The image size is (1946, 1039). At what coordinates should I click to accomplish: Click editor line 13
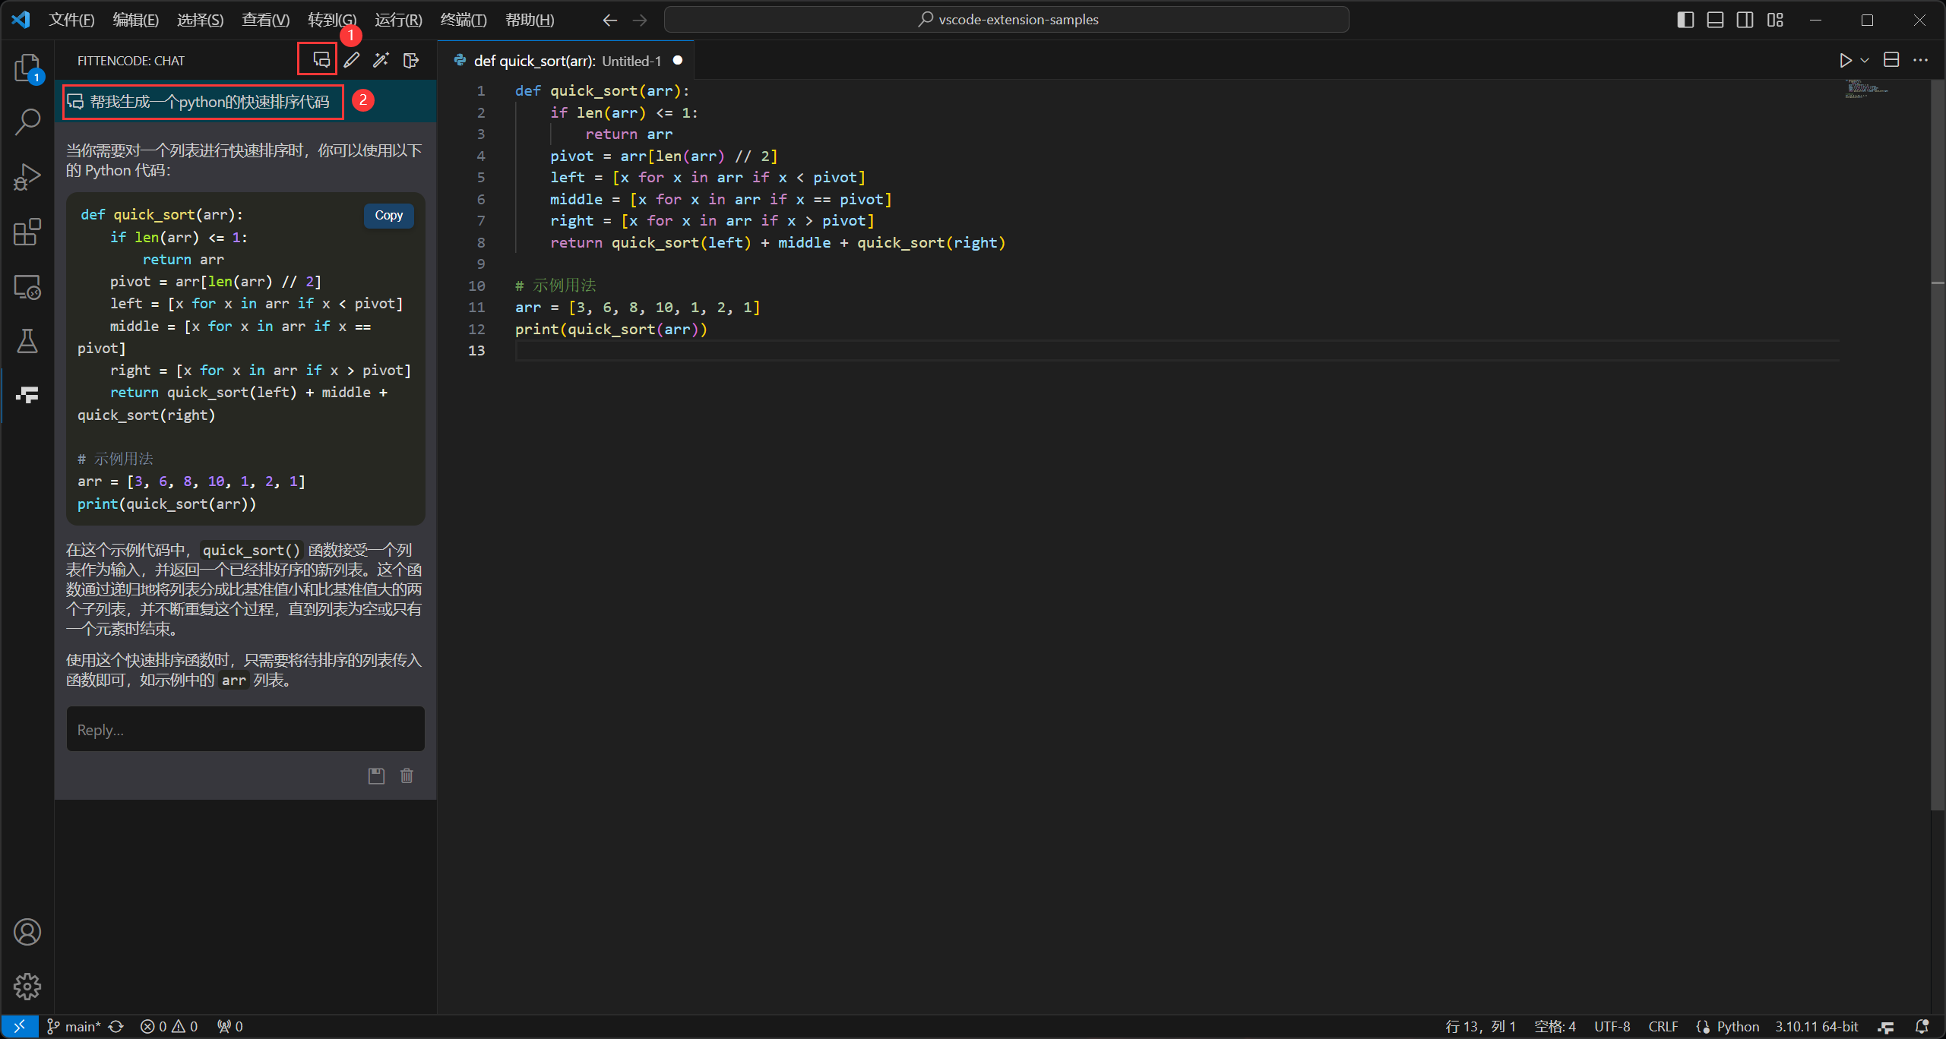(1176, 351)
